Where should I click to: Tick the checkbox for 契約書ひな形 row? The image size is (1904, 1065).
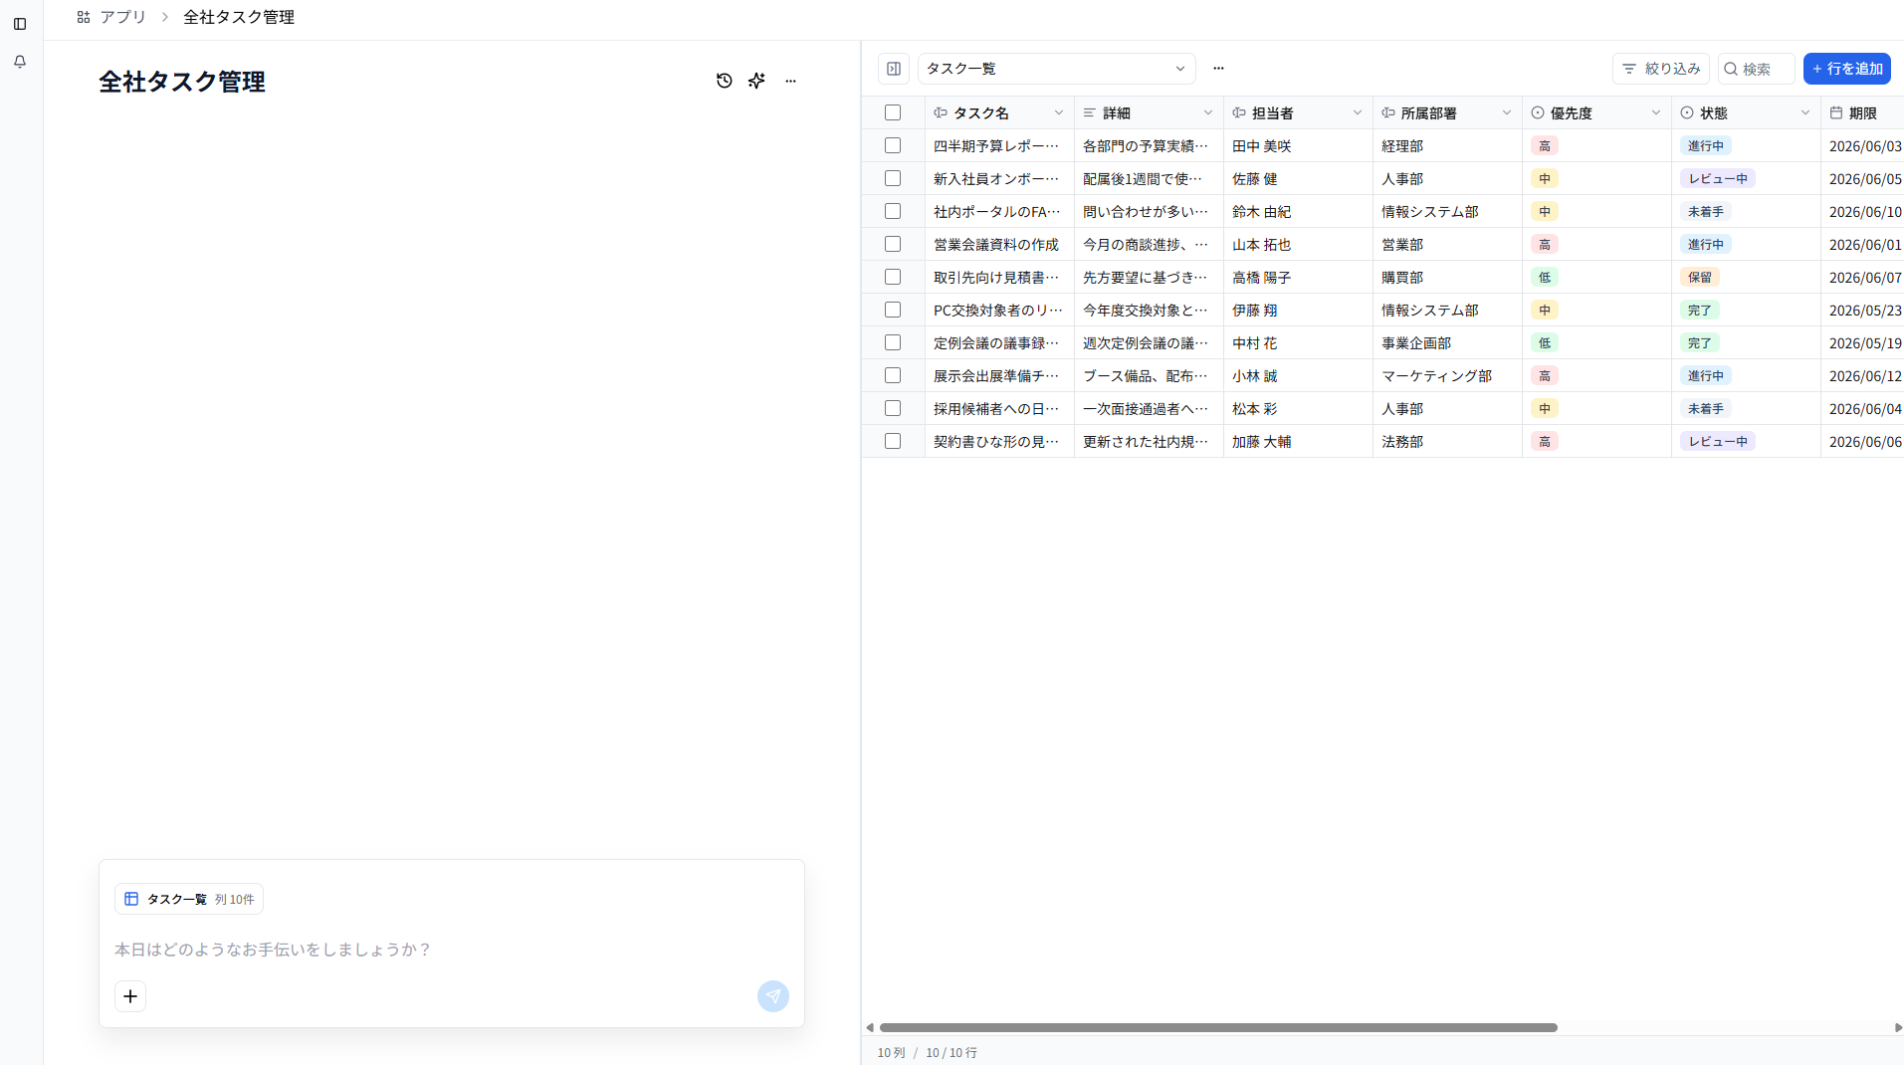(x=893, y=441)
